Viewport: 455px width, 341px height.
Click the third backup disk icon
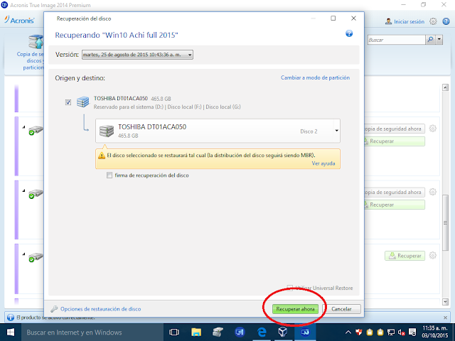point(36,257)
